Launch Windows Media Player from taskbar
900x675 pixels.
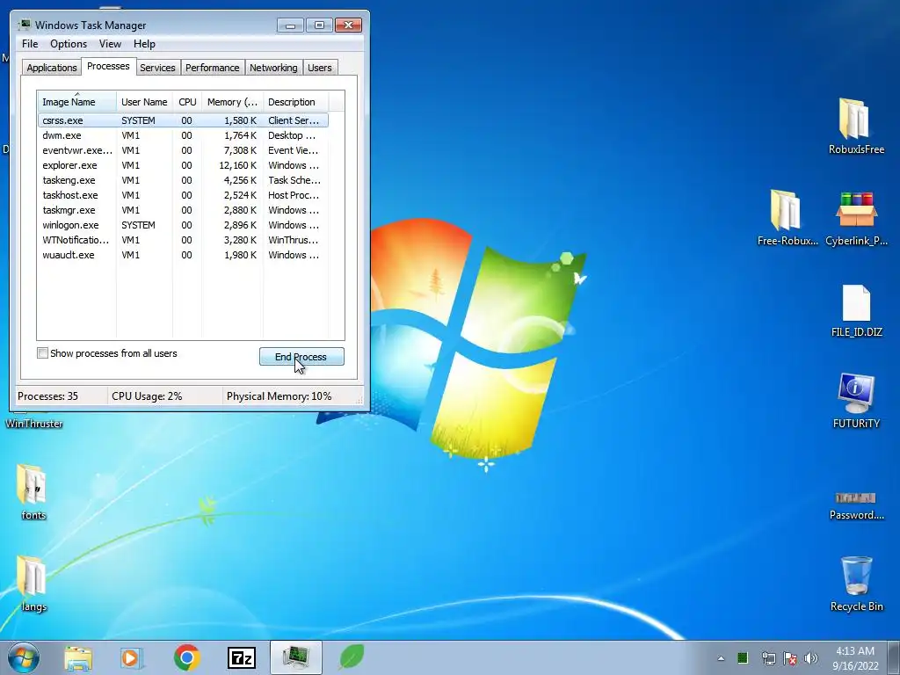132,657
